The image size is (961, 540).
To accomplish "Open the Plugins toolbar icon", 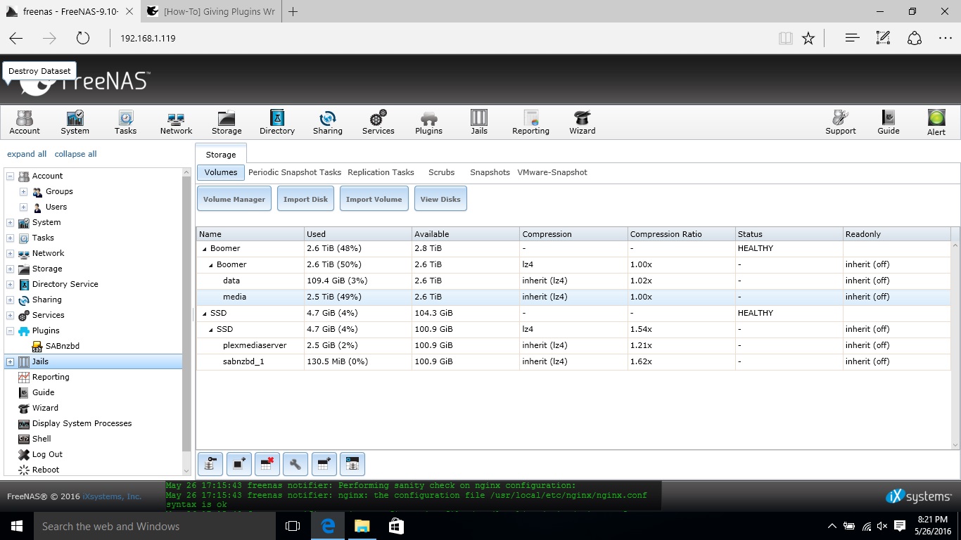I will tap(428, 122).
